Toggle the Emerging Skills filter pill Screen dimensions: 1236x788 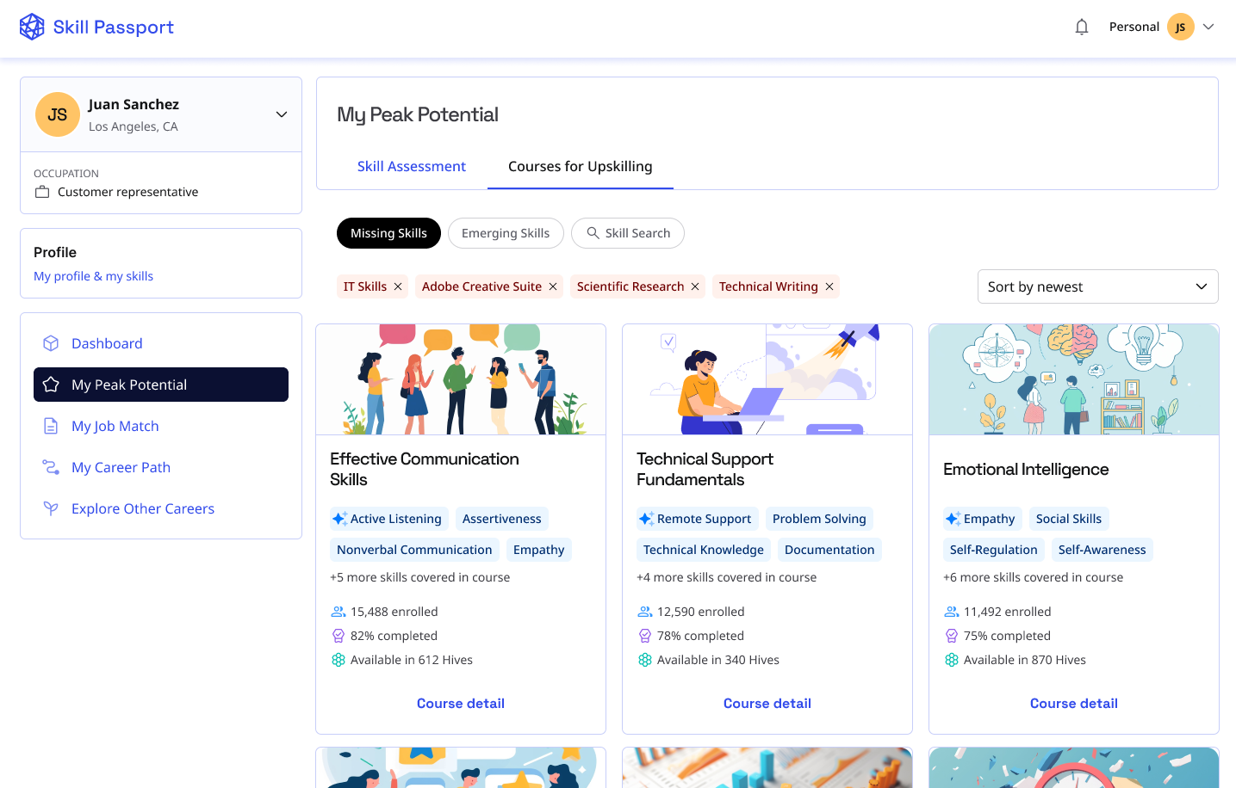pos(506,233)
